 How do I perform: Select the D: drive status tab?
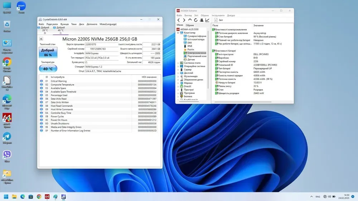pos(45,30)
